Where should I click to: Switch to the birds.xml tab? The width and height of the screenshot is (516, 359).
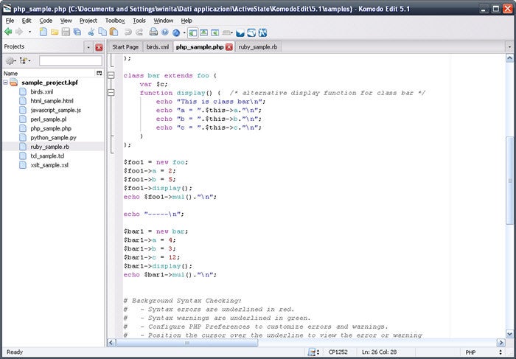point(157,46)
